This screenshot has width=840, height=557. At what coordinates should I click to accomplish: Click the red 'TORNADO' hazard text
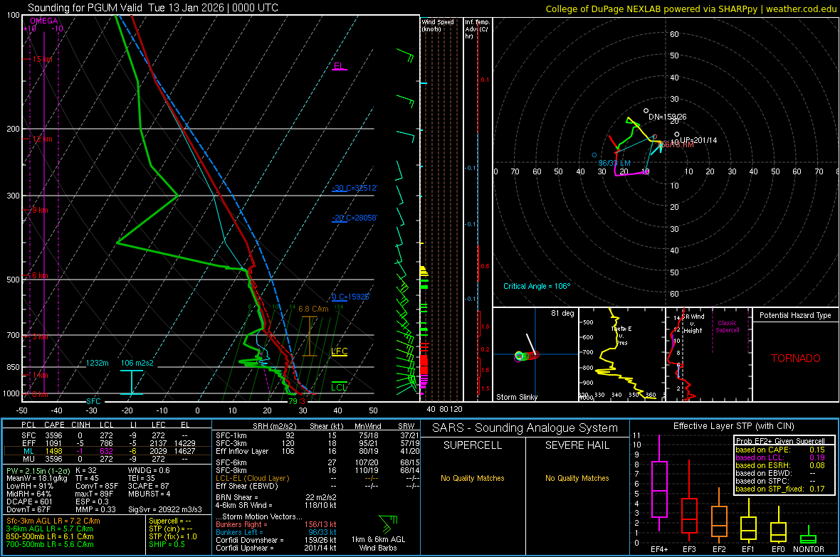click(x=796, y=359)
